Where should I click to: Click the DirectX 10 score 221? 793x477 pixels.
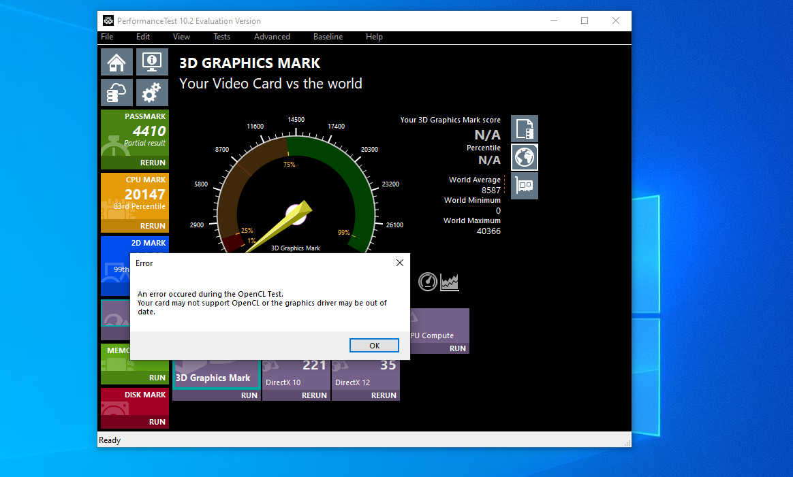(x=314, y=365)
